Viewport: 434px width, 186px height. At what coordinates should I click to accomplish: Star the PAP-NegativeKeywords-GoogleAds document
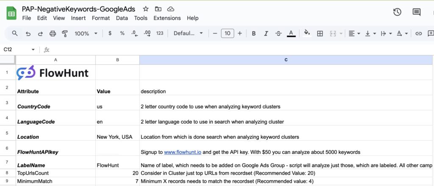pyautogui.click(x=146, y=9)
